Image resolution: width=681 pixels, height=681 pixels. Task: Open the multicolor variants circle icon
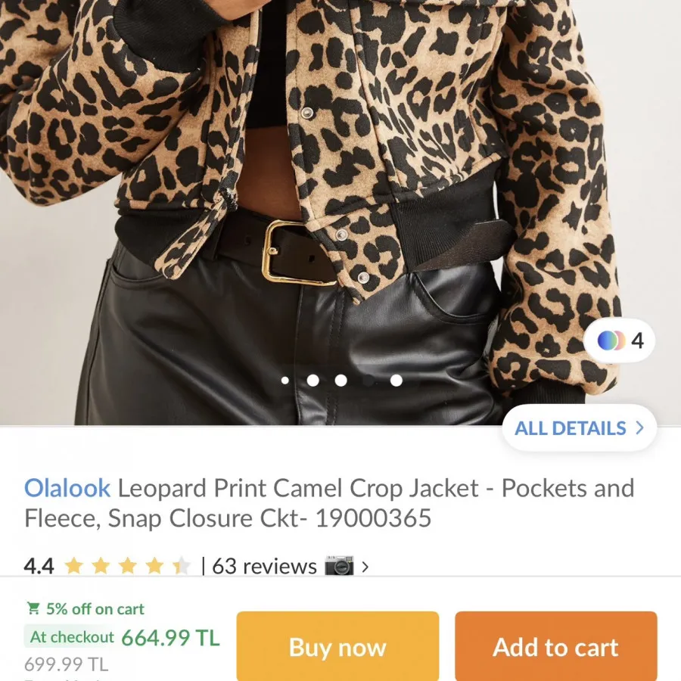click(x=611, y=340)
